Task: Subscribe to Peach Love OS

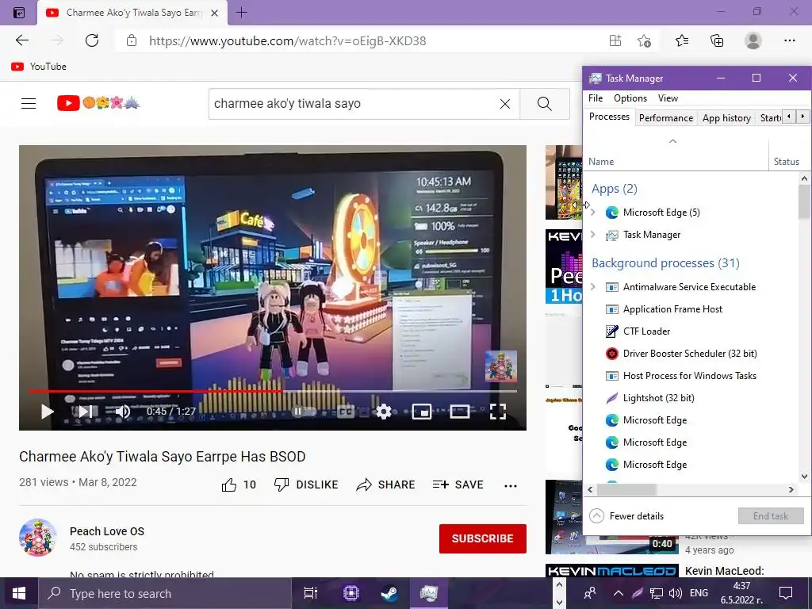Action: pos(483,538)
